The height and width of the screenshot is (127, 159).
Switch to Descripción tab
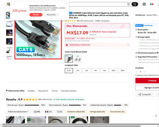point(43,91)
